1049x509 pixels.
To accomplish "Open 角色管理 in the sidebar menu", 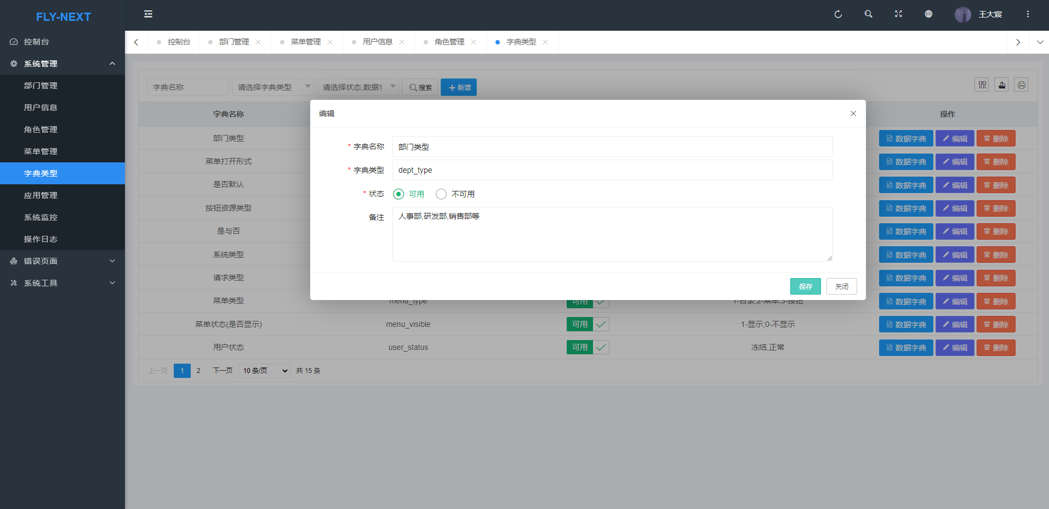I will (x=41, y=129).
